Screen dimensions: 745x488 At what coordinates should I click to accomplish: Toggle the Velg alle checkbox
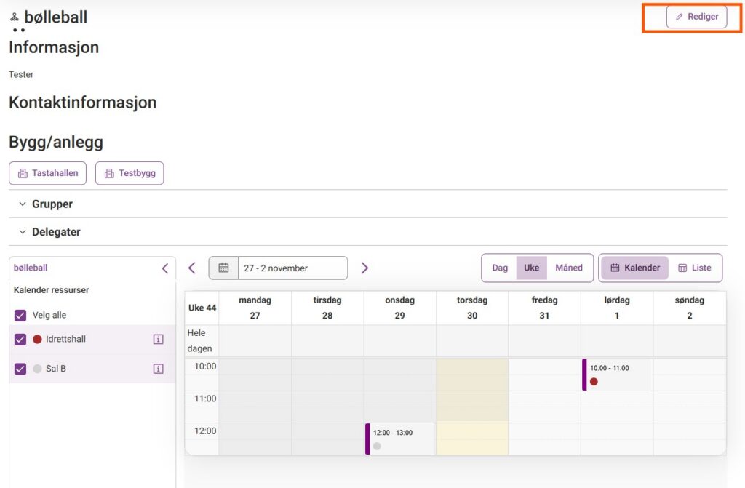tap(20, 316)
